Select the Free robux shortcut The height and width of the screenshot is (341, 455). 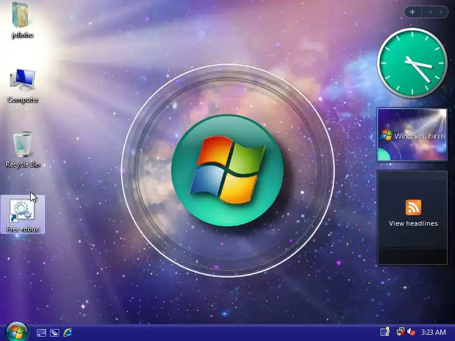coord(23,215)
